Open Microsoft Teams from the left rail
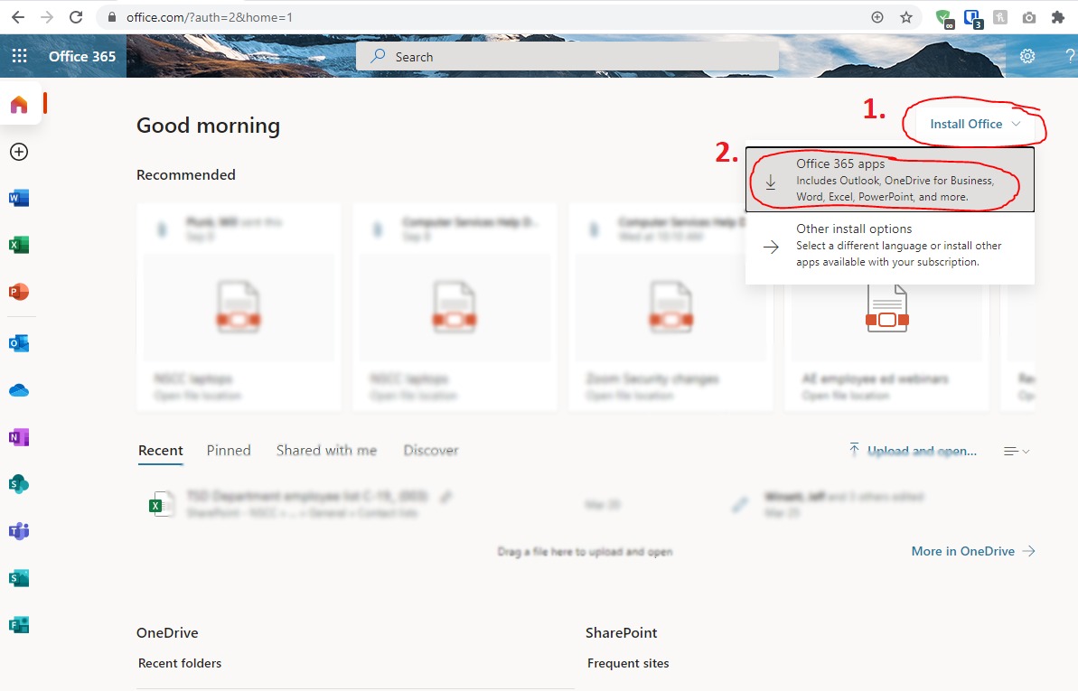 click(19, 531)
